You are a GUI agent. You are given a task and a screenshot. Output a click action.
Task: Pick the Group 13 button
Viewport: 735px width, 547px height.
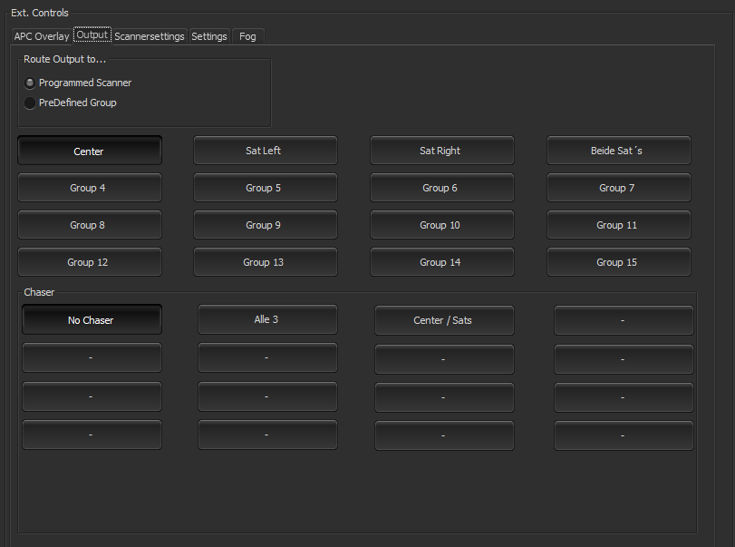coord(266,262)
